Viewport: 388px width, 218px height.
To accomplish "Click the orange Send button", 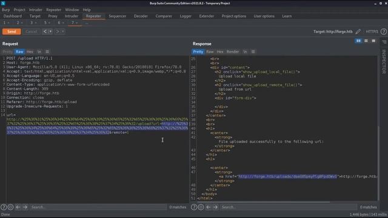I will [12, 31].
